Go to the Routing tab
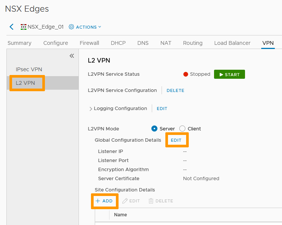This screenshot has width=282, height=225. point(193,43)
